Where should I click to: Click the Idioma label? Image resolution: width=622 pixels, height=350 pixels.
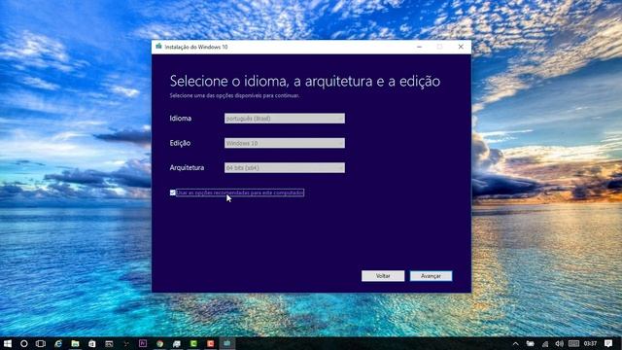click(181, 119)
